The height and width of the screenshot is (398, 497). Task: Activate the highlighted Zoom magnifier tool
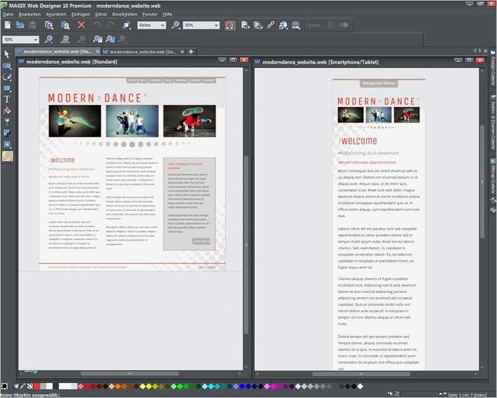7,156
